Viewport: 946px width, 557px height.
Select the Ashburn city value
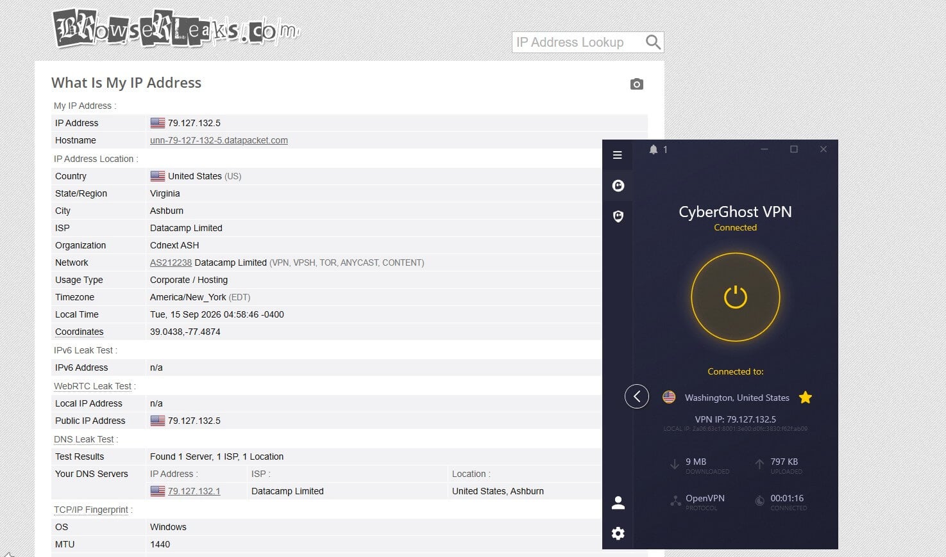(167, 211)
